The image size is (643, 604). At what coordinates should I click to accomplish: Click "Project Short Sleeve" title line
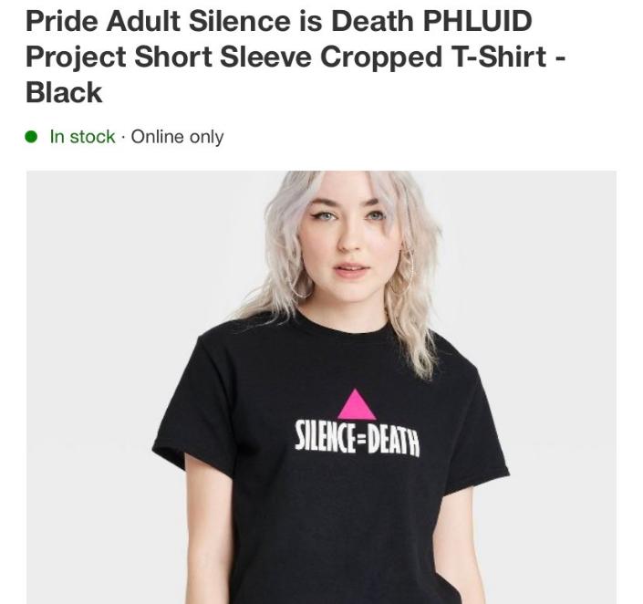168,57
